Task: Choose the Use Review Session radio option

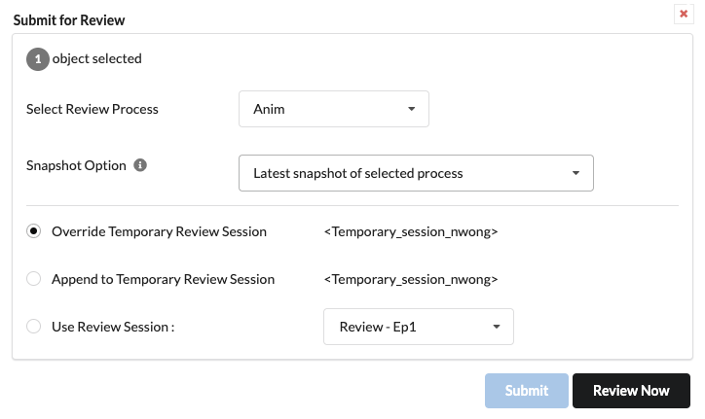Action: point(34,327)
